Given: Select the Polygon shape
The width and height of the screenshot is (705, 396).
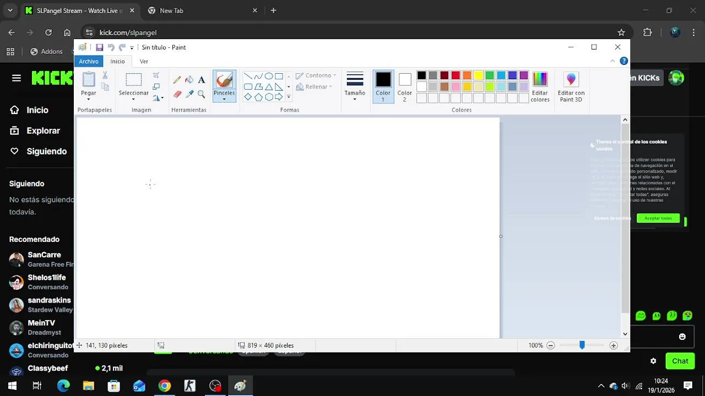Looking at the screenshot, I should 258,87.
